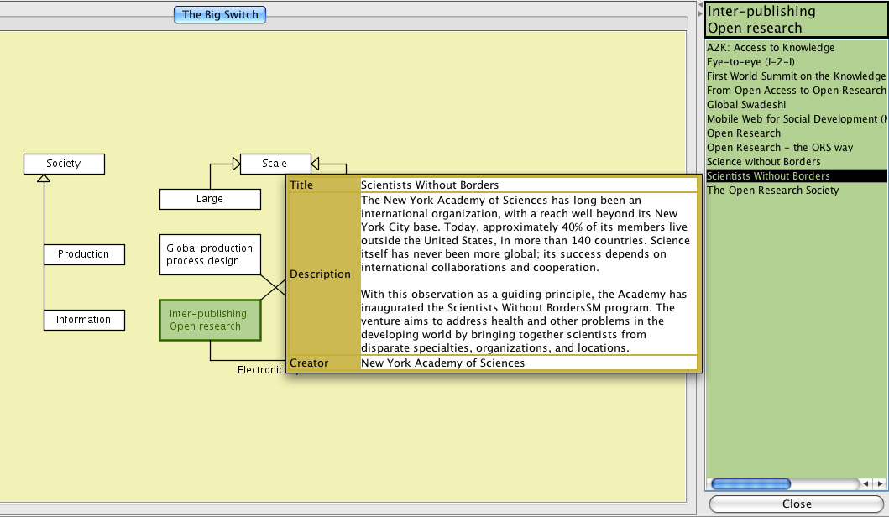Select Global production process design box

pyautogui.click(x=210, y=254)
